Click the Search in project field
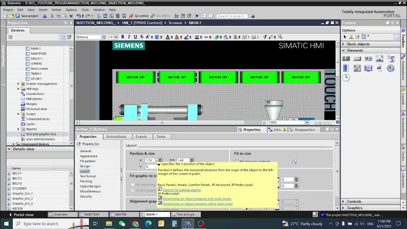 (232, 16)
